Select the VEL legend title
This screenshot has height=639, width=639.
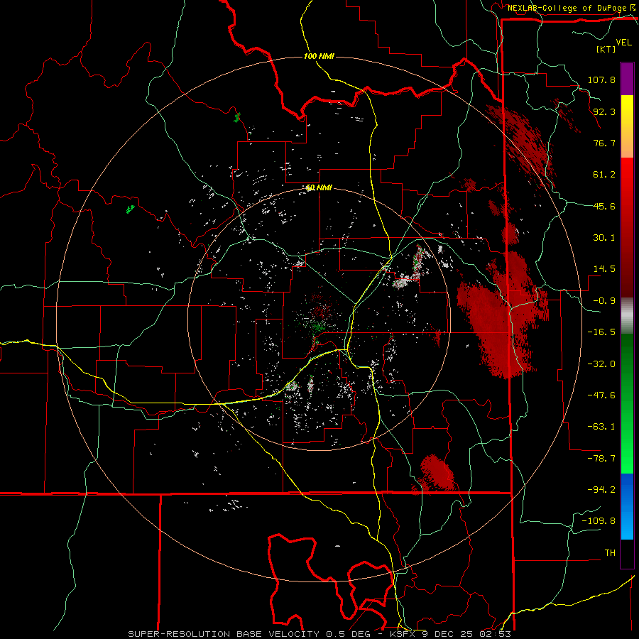click(623, 43)
